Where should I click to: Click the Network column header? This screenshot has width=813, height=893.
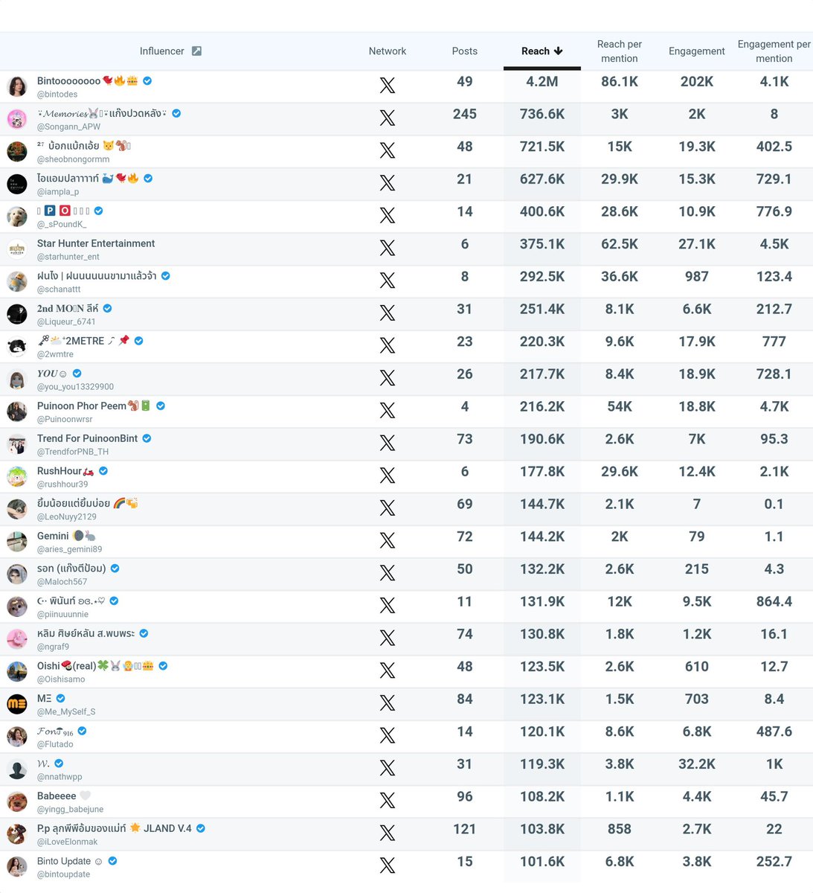pyautogui.click(x=388, y=51)
